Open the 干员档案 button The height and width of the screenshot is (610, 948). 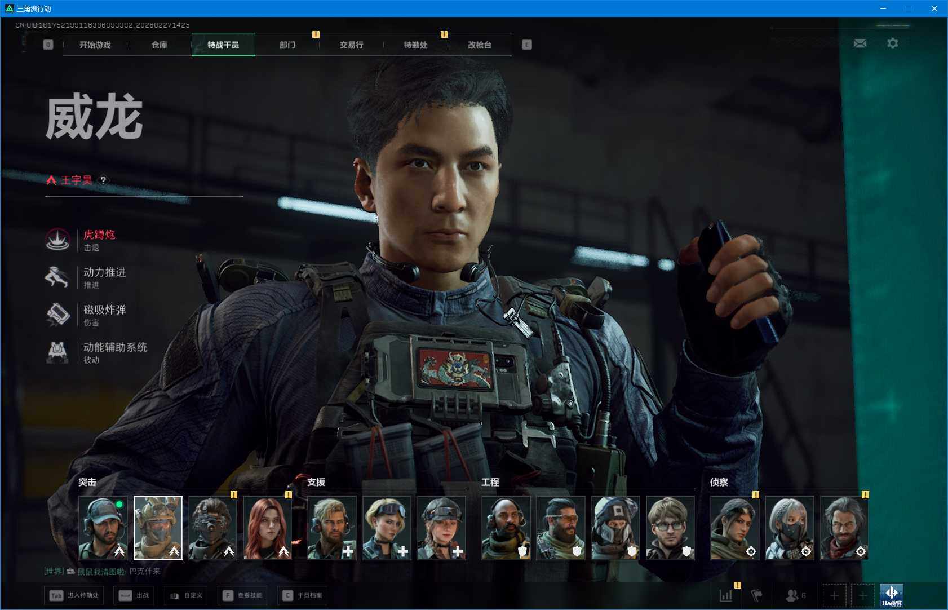tap(303, 595)
